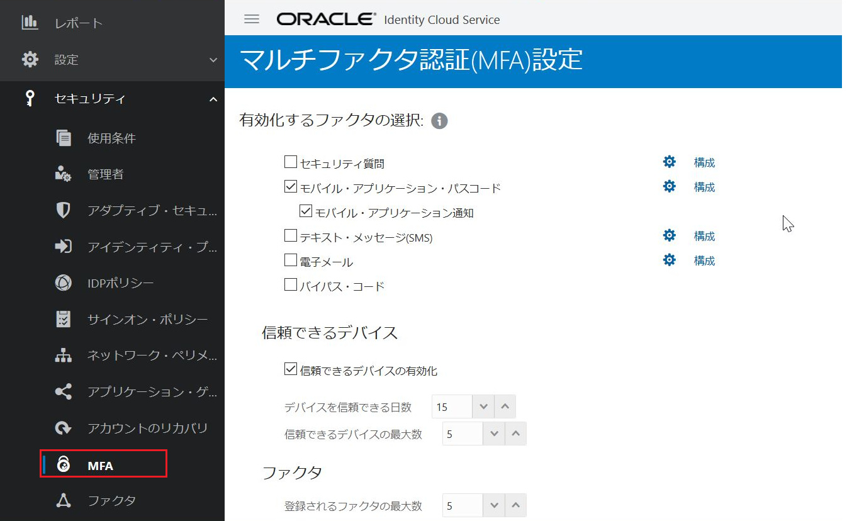Click the info icon beside 有効化するファクタの選択
This screenshot has height=521, width=847.
tap(439, 121)
